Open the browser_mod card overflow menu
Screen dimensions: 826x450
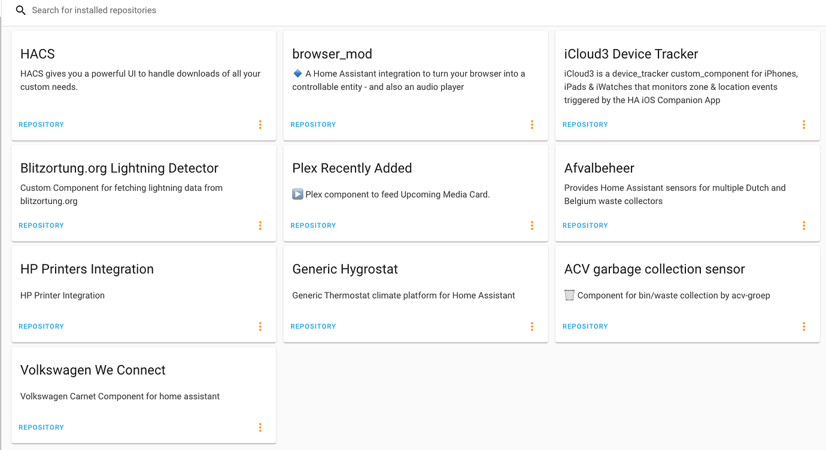(x=532, y=124)
